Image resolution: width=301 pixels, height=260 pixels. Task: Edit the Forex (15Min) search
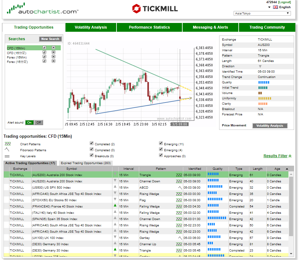click(44, 57)
